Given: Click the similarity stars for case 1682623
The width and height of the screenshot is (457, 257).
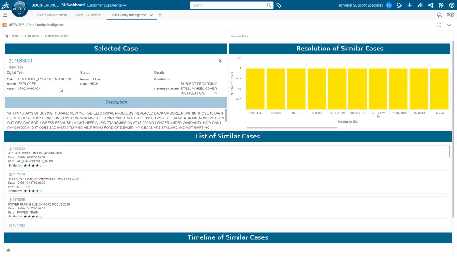Looking at the screenshot, I should 33,166.
